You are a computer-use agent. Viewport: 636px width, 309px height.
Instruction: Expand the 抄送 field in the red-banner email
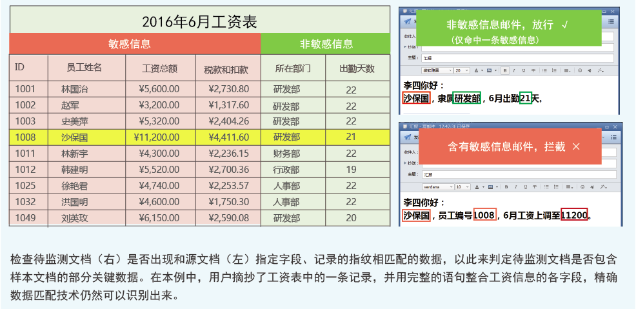[406, 163]
